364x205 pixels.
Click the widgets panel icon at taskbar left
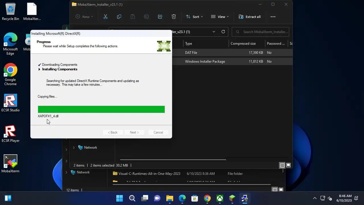click(x=8, y=198)
